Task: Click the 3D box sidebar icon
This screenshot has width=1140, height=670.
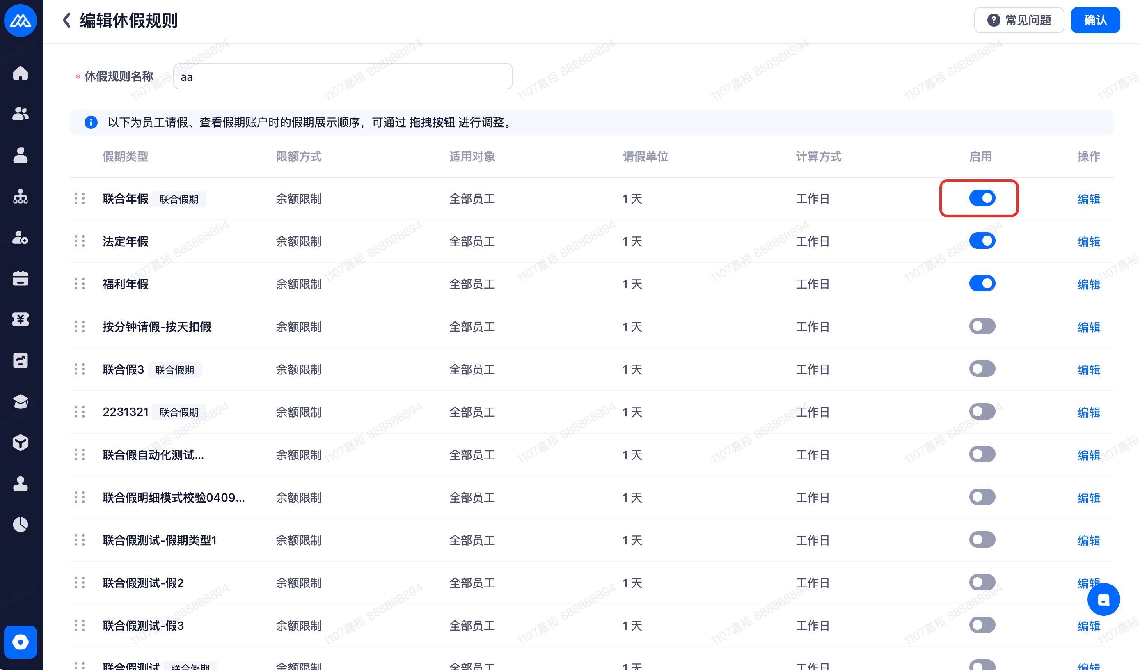Action: [x=21, y=442]
